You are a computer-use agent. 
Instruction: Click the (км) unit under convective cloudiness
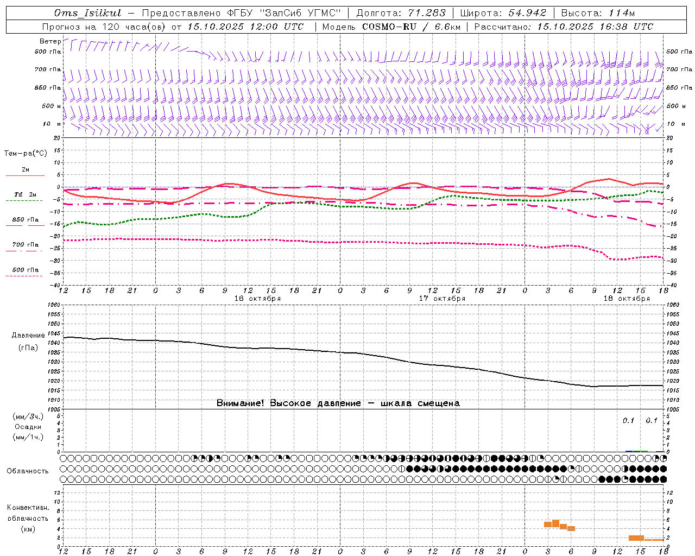click(x=28, y=529)
